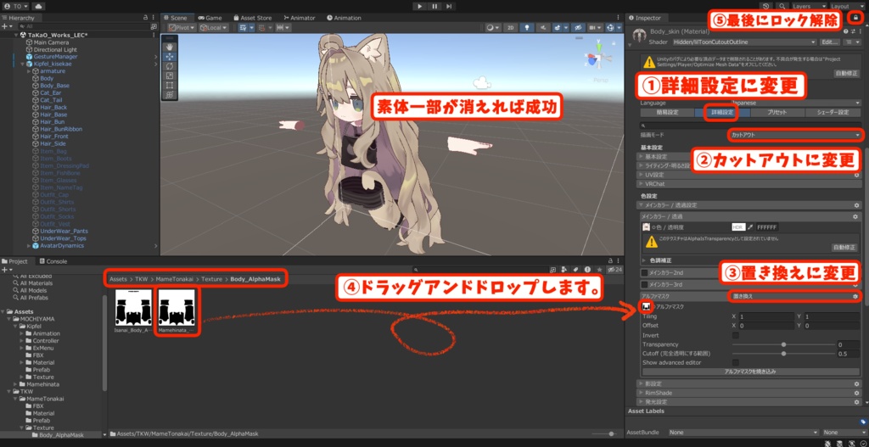Open scene camera settings icon
Viewport: 869px width, 447px height.
(x=595, y=27)
